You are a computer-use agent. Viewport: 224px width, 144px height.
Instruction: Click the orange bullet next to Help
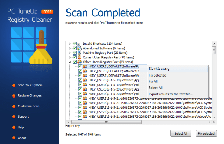14,127
